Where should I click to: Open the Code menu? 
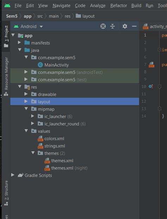[x=80, y=6]
